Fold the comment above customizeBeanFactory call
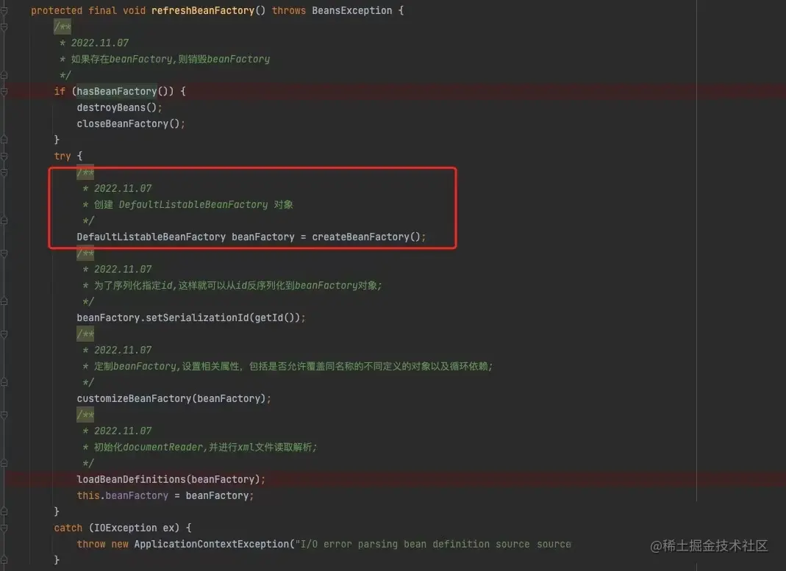786x571 pixels. point(4,334)
